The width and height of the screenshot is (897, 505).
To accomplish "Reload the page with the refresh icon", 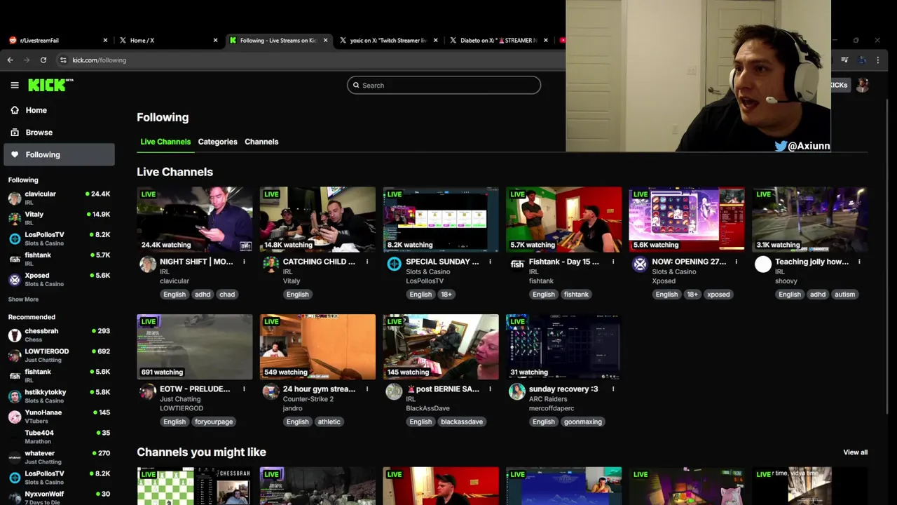I will click(43, 60).
